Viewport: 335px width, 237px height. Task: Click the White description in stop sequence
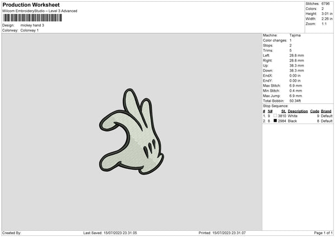click(x=293, y=116)
